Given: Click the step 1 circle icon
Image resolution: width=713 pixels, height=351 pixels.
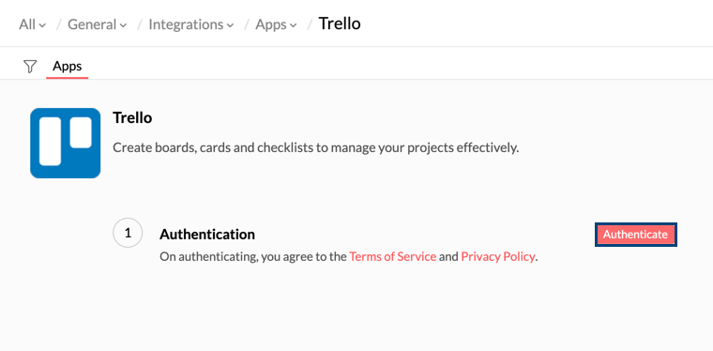Looking at the screenshot, I should click(x=128, y=233).
